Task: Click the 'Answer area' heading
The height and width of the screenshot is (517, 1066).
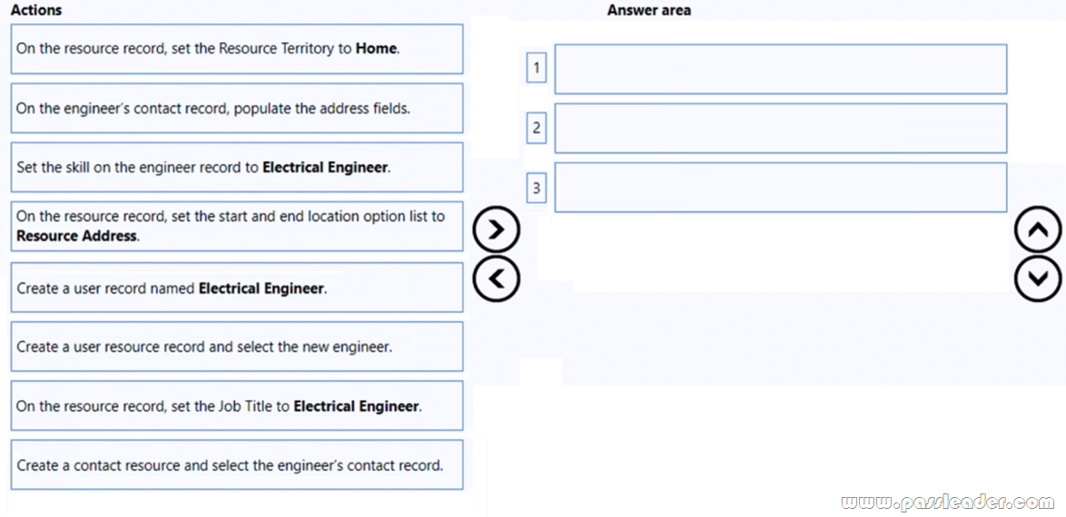Action: click(x=648, y=10)
